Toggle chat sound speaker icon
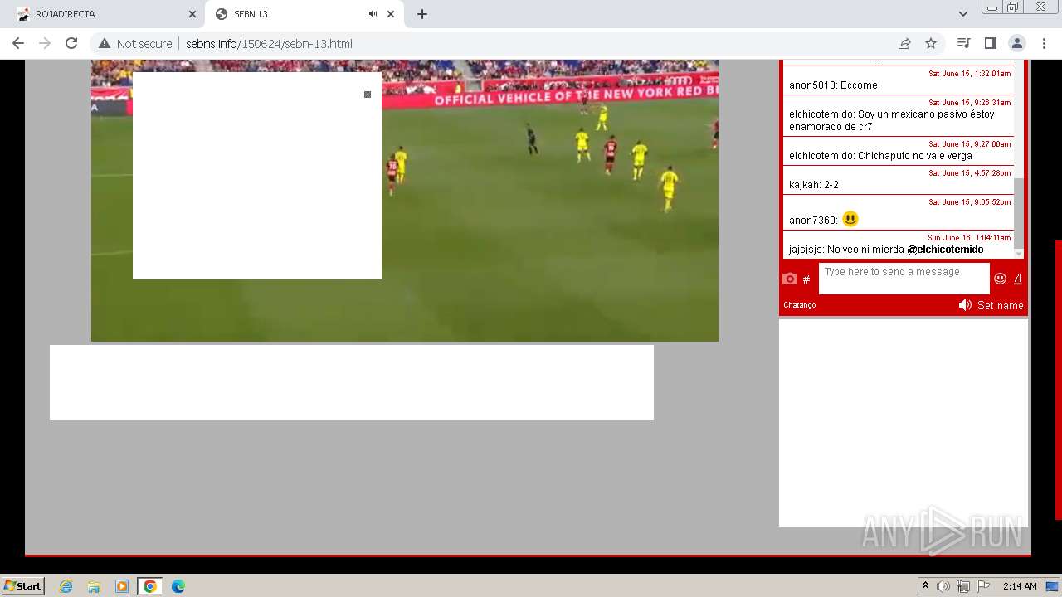The height and width of the screenshot is (597, 1062). coord(965,305)
